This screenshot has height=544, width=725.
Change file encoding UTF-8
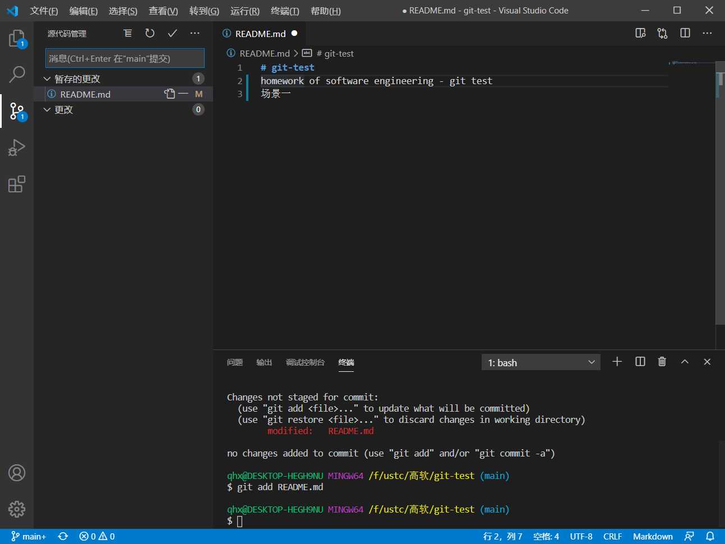tap(581, 537)
